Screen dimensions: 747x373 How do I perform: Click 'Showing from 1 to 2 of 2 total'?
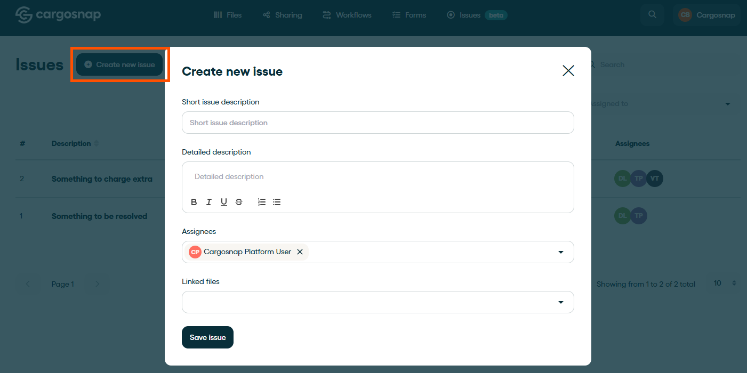click(x=646, y=284)
